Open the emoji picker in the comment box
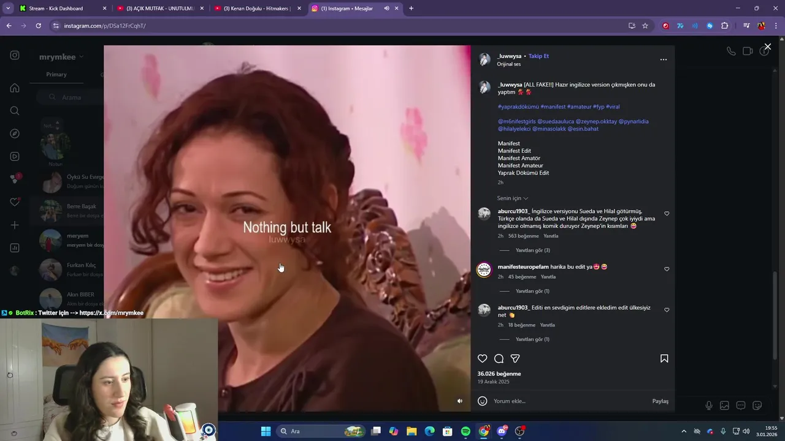 click(483, 401)
